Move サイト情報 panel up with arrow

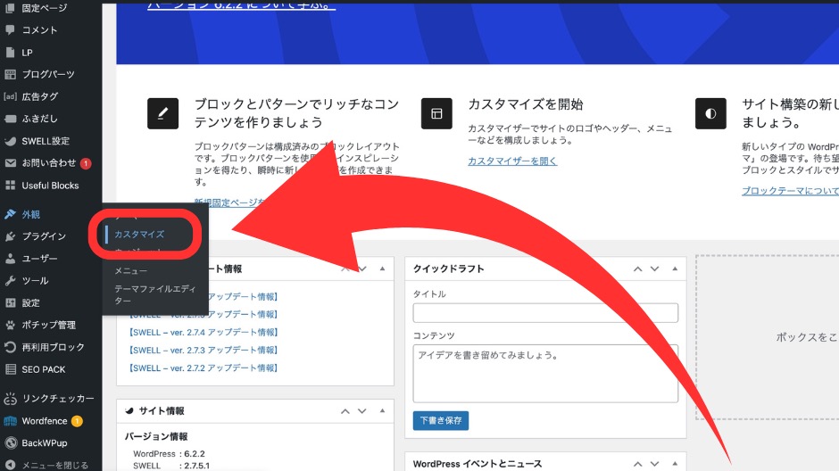345,411
